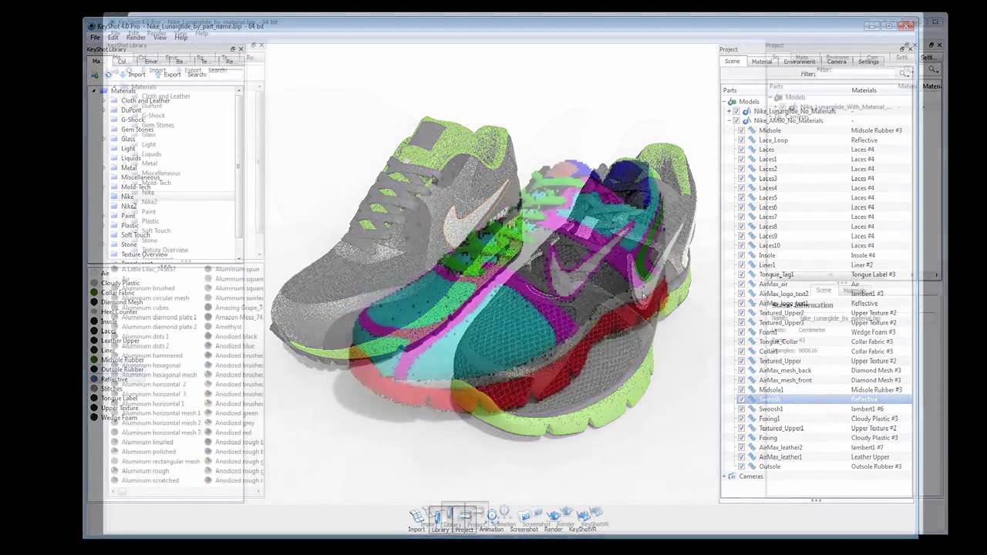
Task: Click the Cameras icon in scene tree
Action: pos(732,476)
